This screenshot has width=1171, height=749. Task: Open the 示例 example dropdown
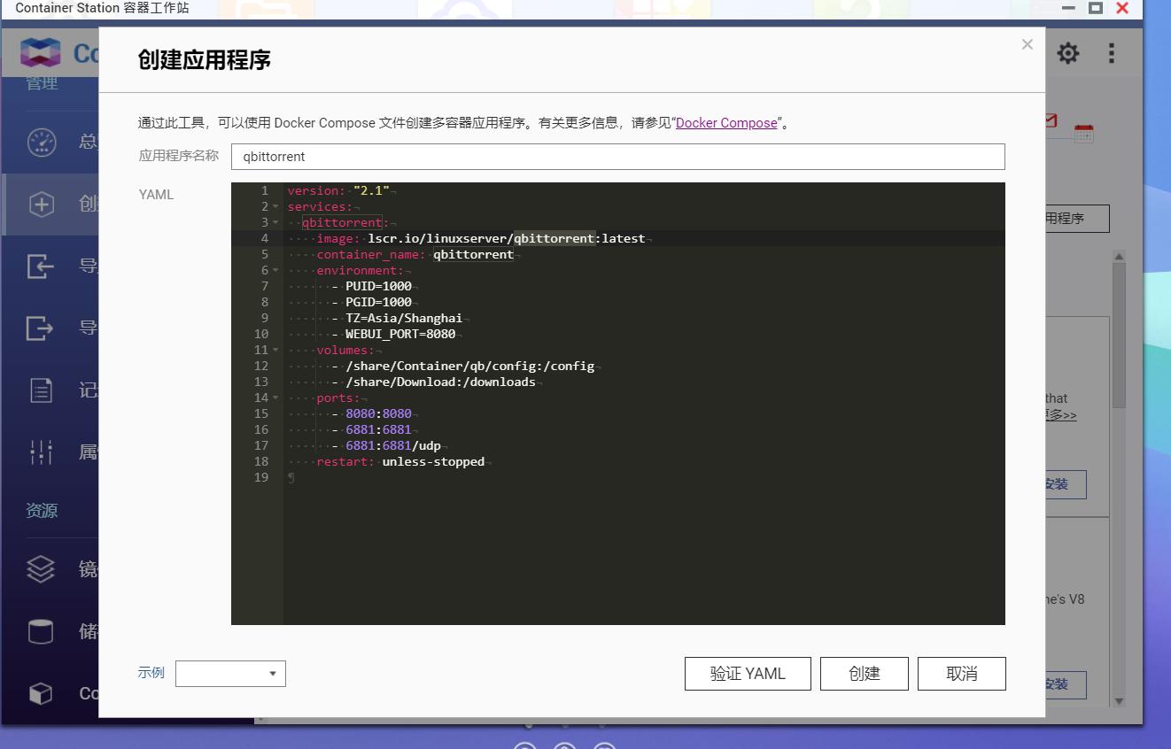(x=229, y=673)
